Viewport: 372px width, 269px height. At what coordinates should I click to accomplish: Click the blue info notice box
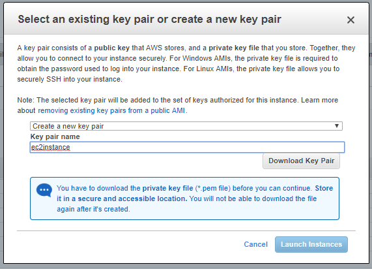(x=184, y=198)
